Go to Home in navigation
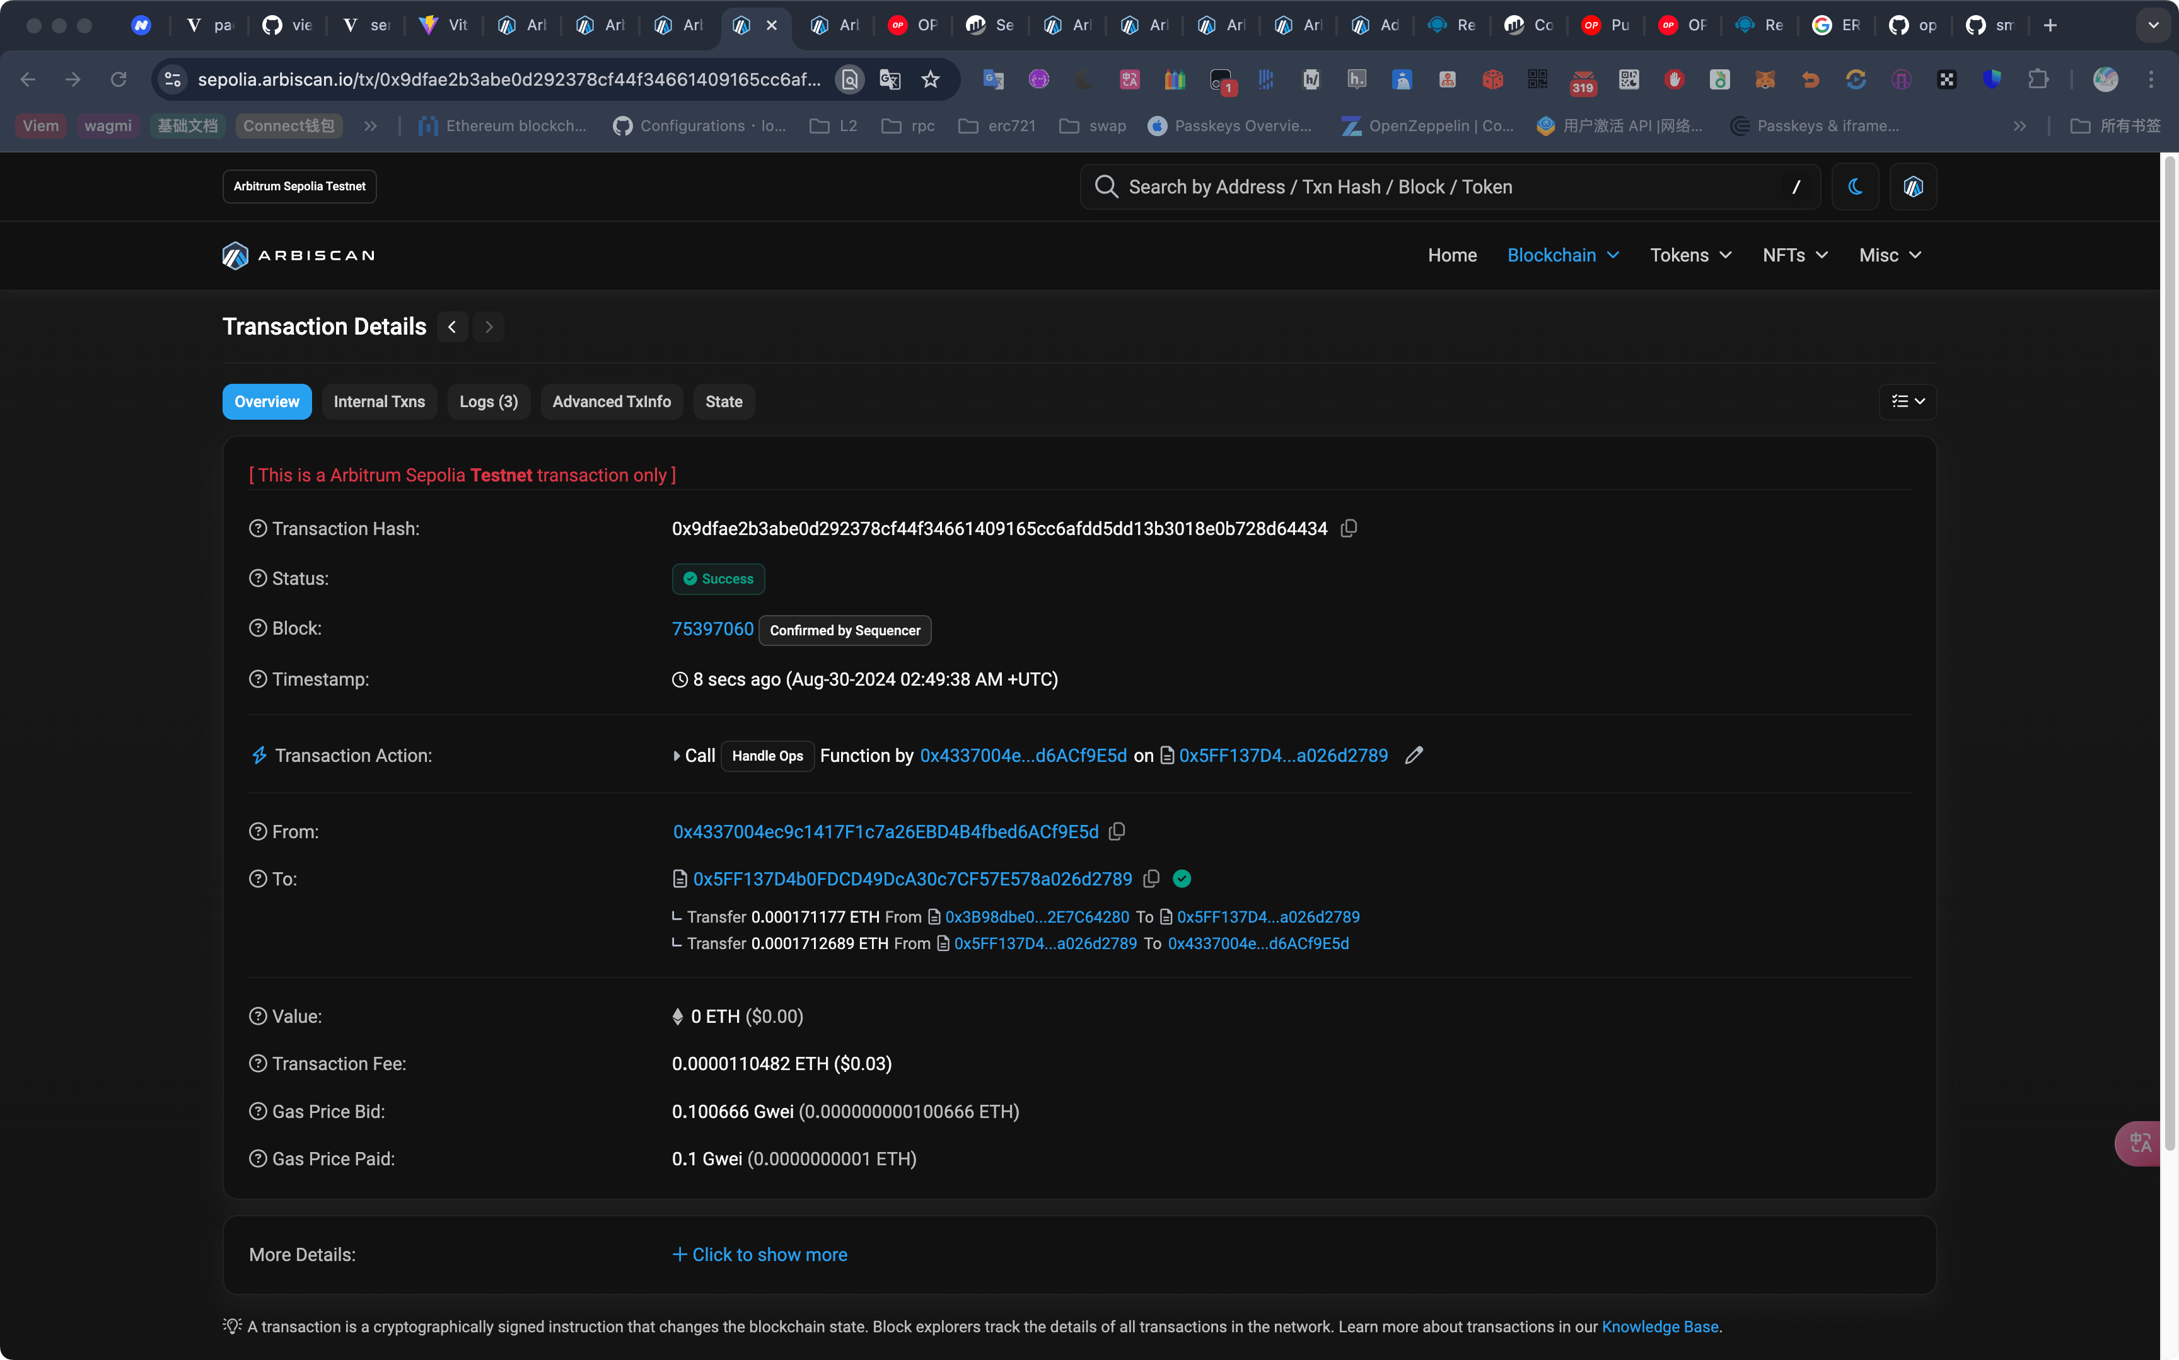 [1452, 255]
